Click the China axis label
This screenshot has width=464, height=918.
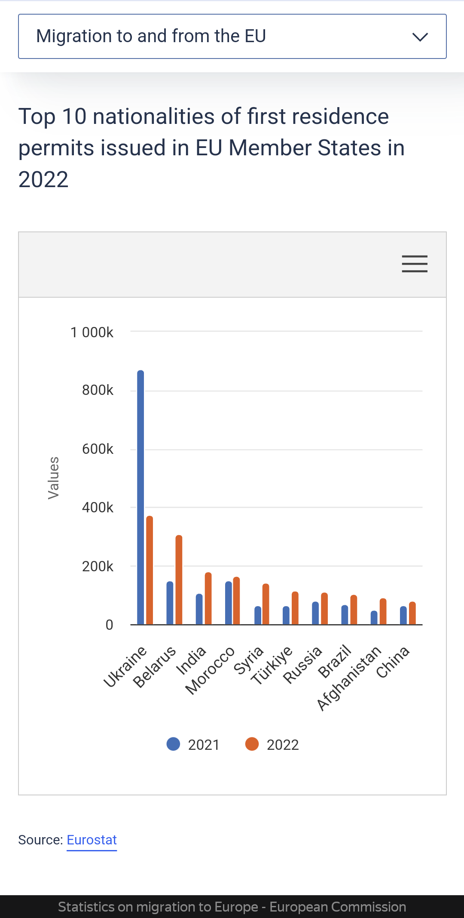(393, 662)
